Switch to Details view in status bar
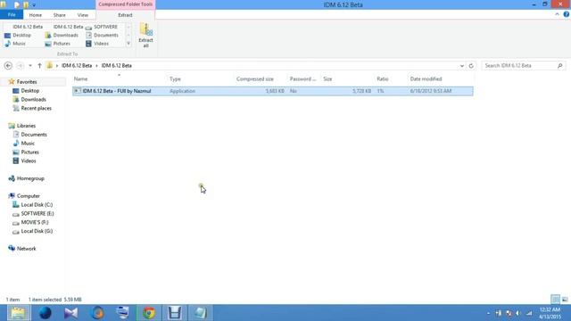The image size is (571, 321). click(555, 300)
